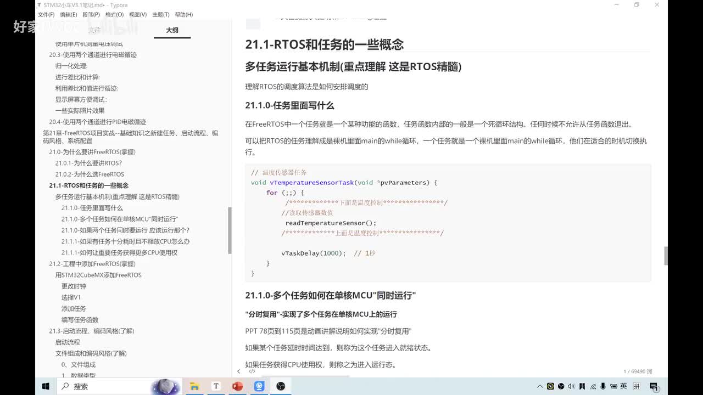Switch input method via 英 indicator
Viewport: 703px width, 395px height.
click(x=623, y=386)
